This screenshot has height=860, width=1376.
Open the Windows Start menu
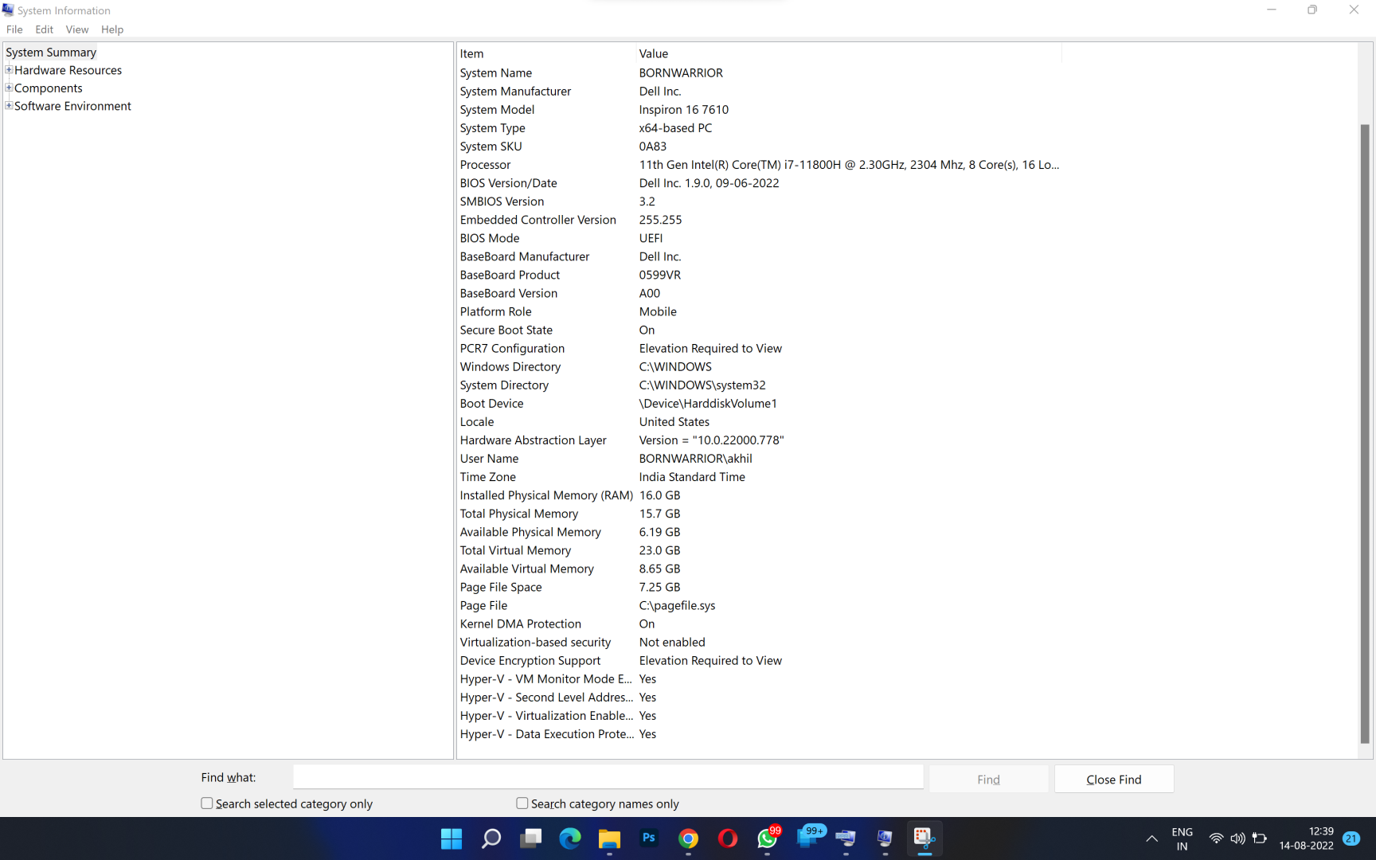click(451, 838)
